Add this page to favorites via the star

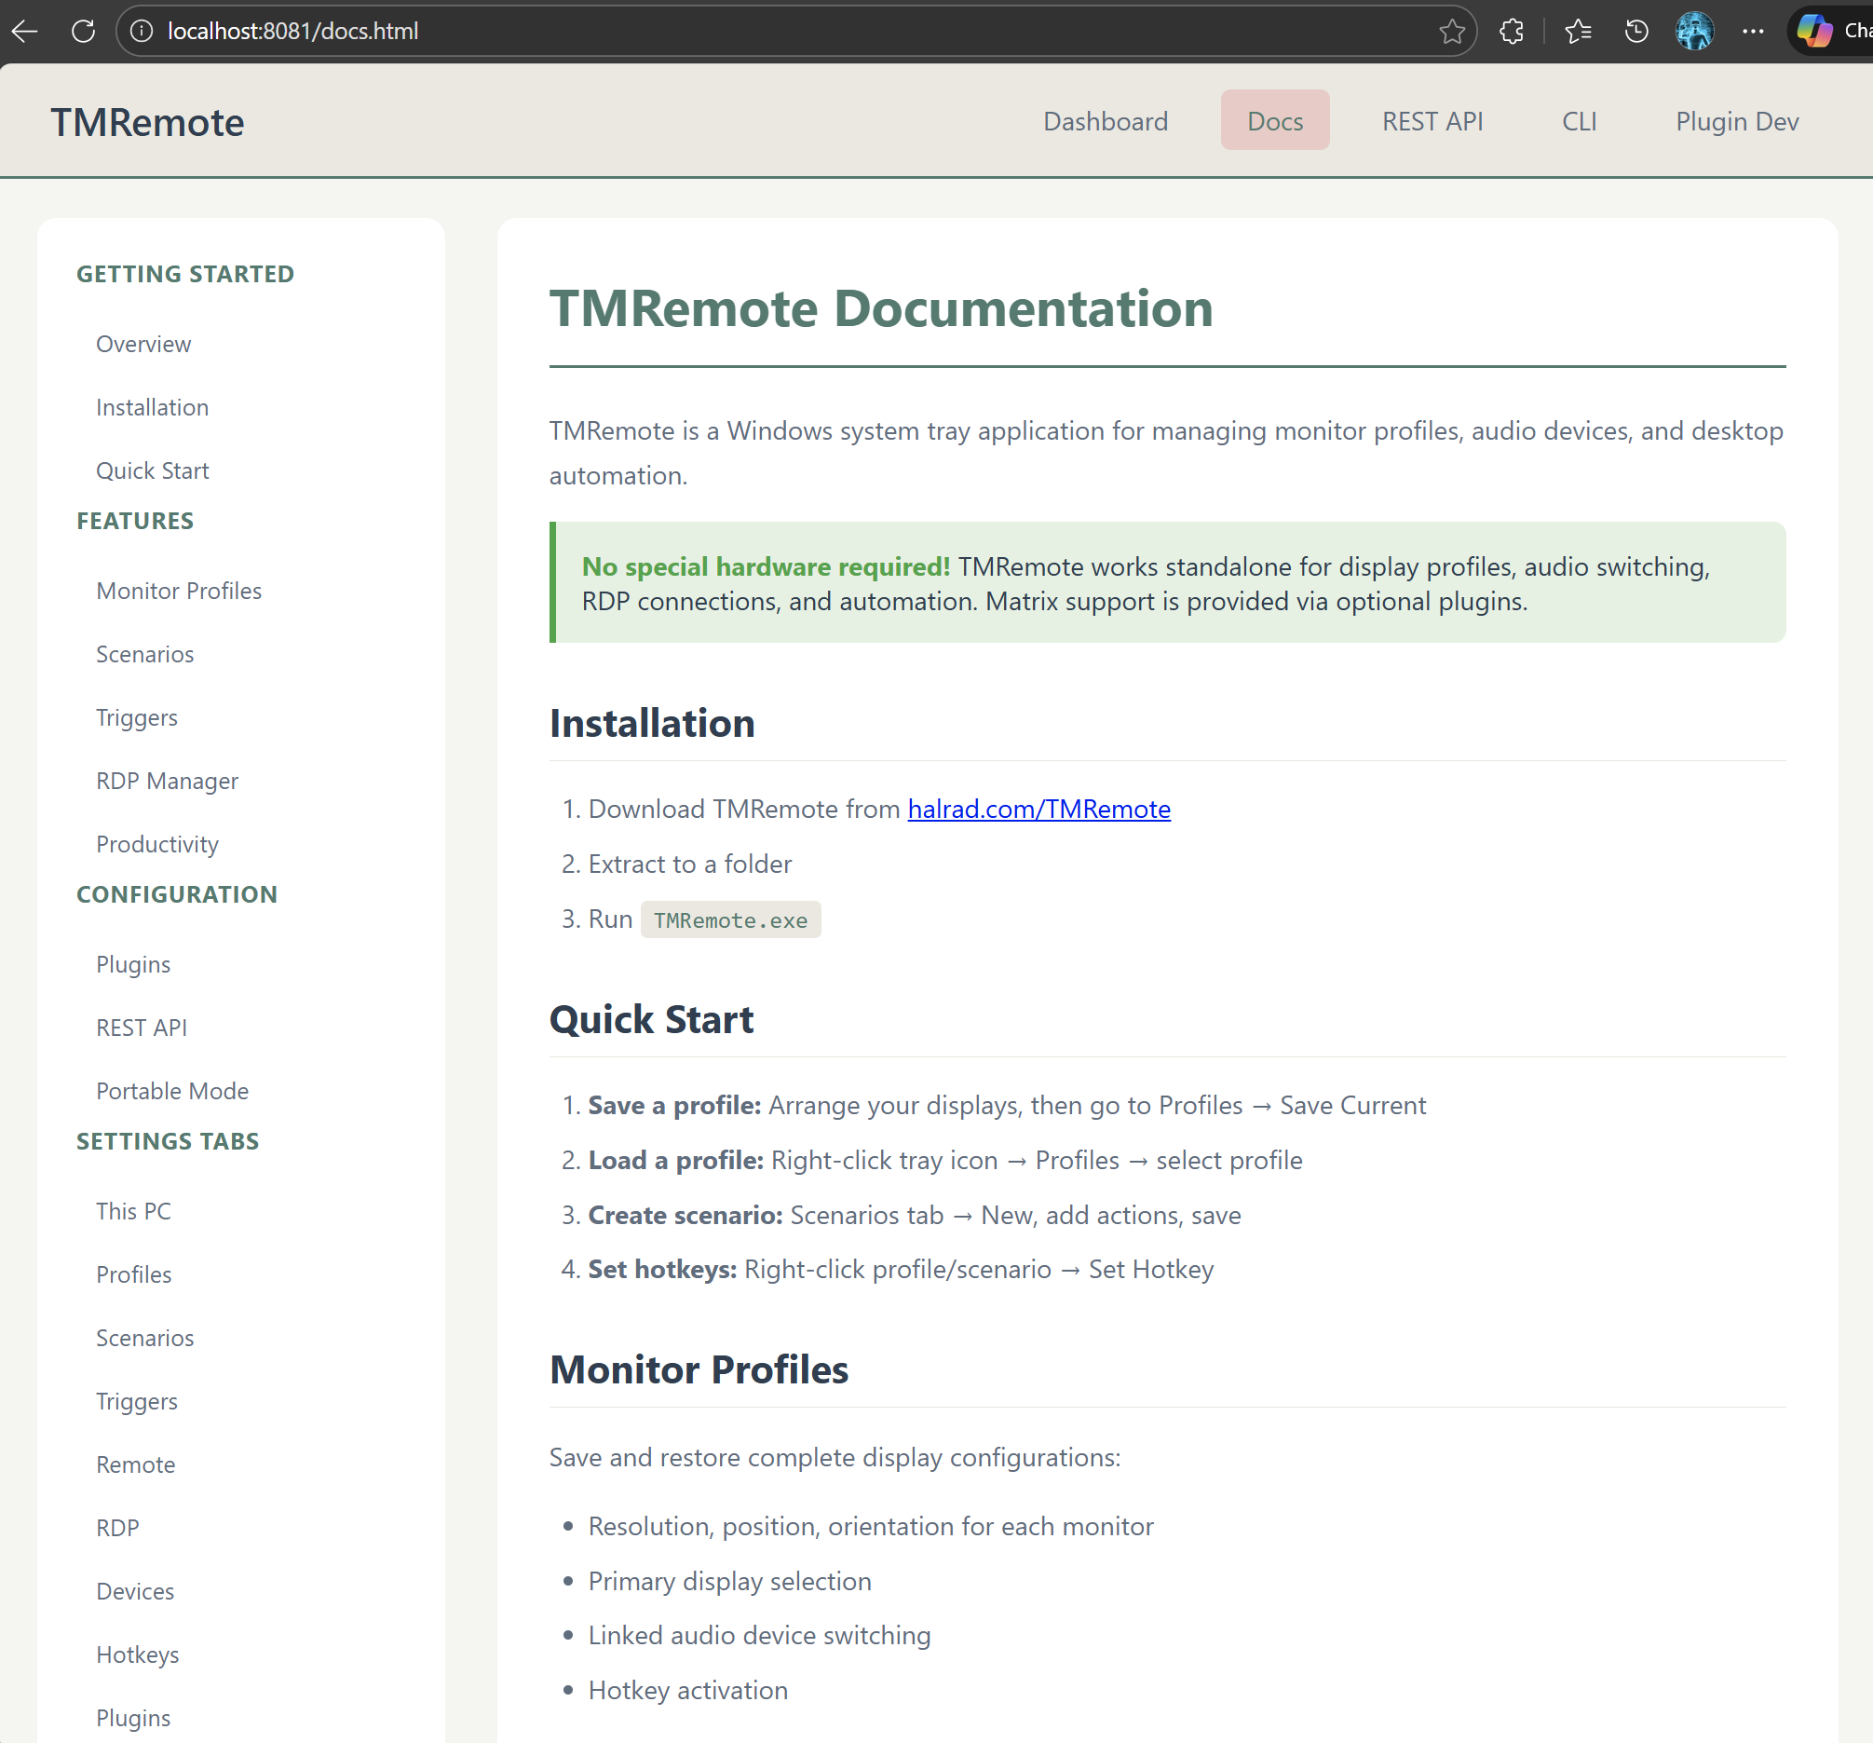point(1454,31)
